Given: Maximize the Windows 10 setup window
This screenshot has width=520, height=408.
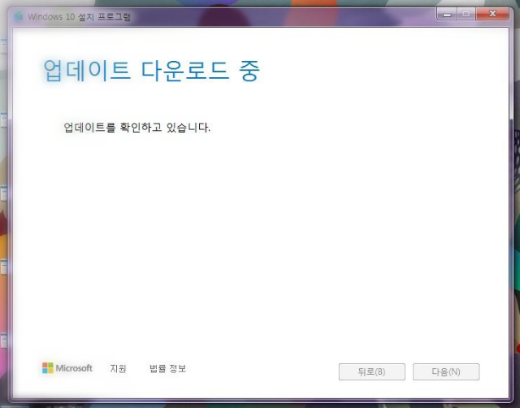Looking at the screenshot, I should pyautogui.click(x=466, y=14).
